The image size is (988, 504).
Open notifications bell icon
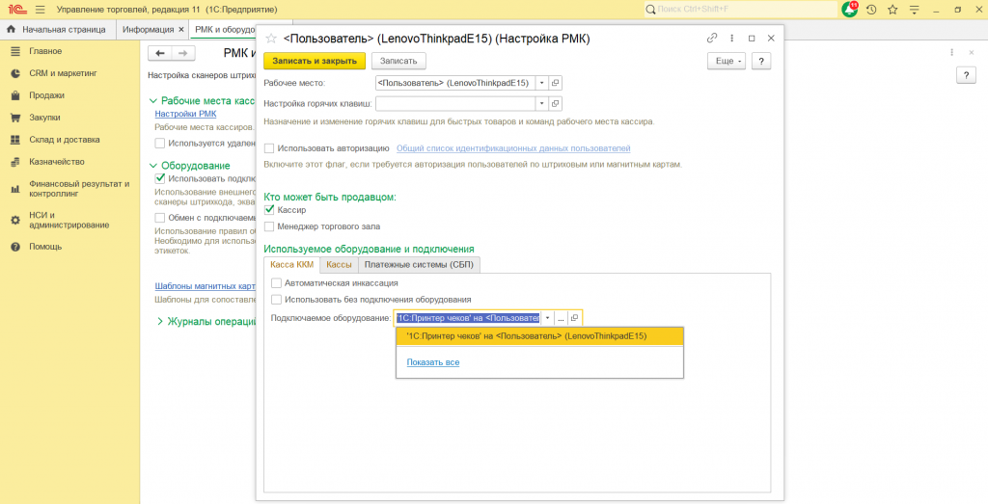click(849, 10)
